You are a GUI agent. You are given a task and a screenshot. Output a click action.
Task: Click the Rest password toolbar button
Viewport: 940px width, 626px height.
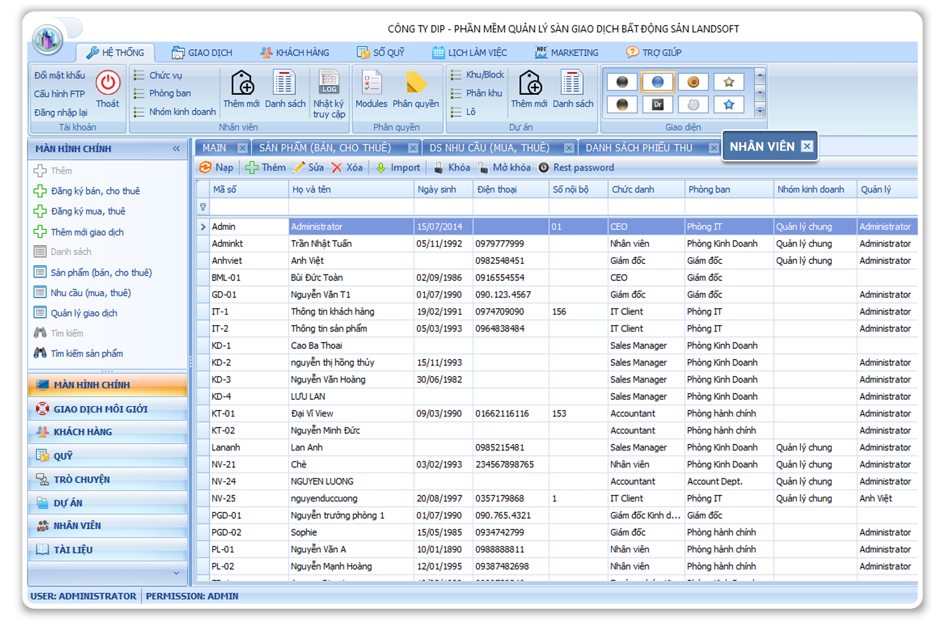click(577, 168)
